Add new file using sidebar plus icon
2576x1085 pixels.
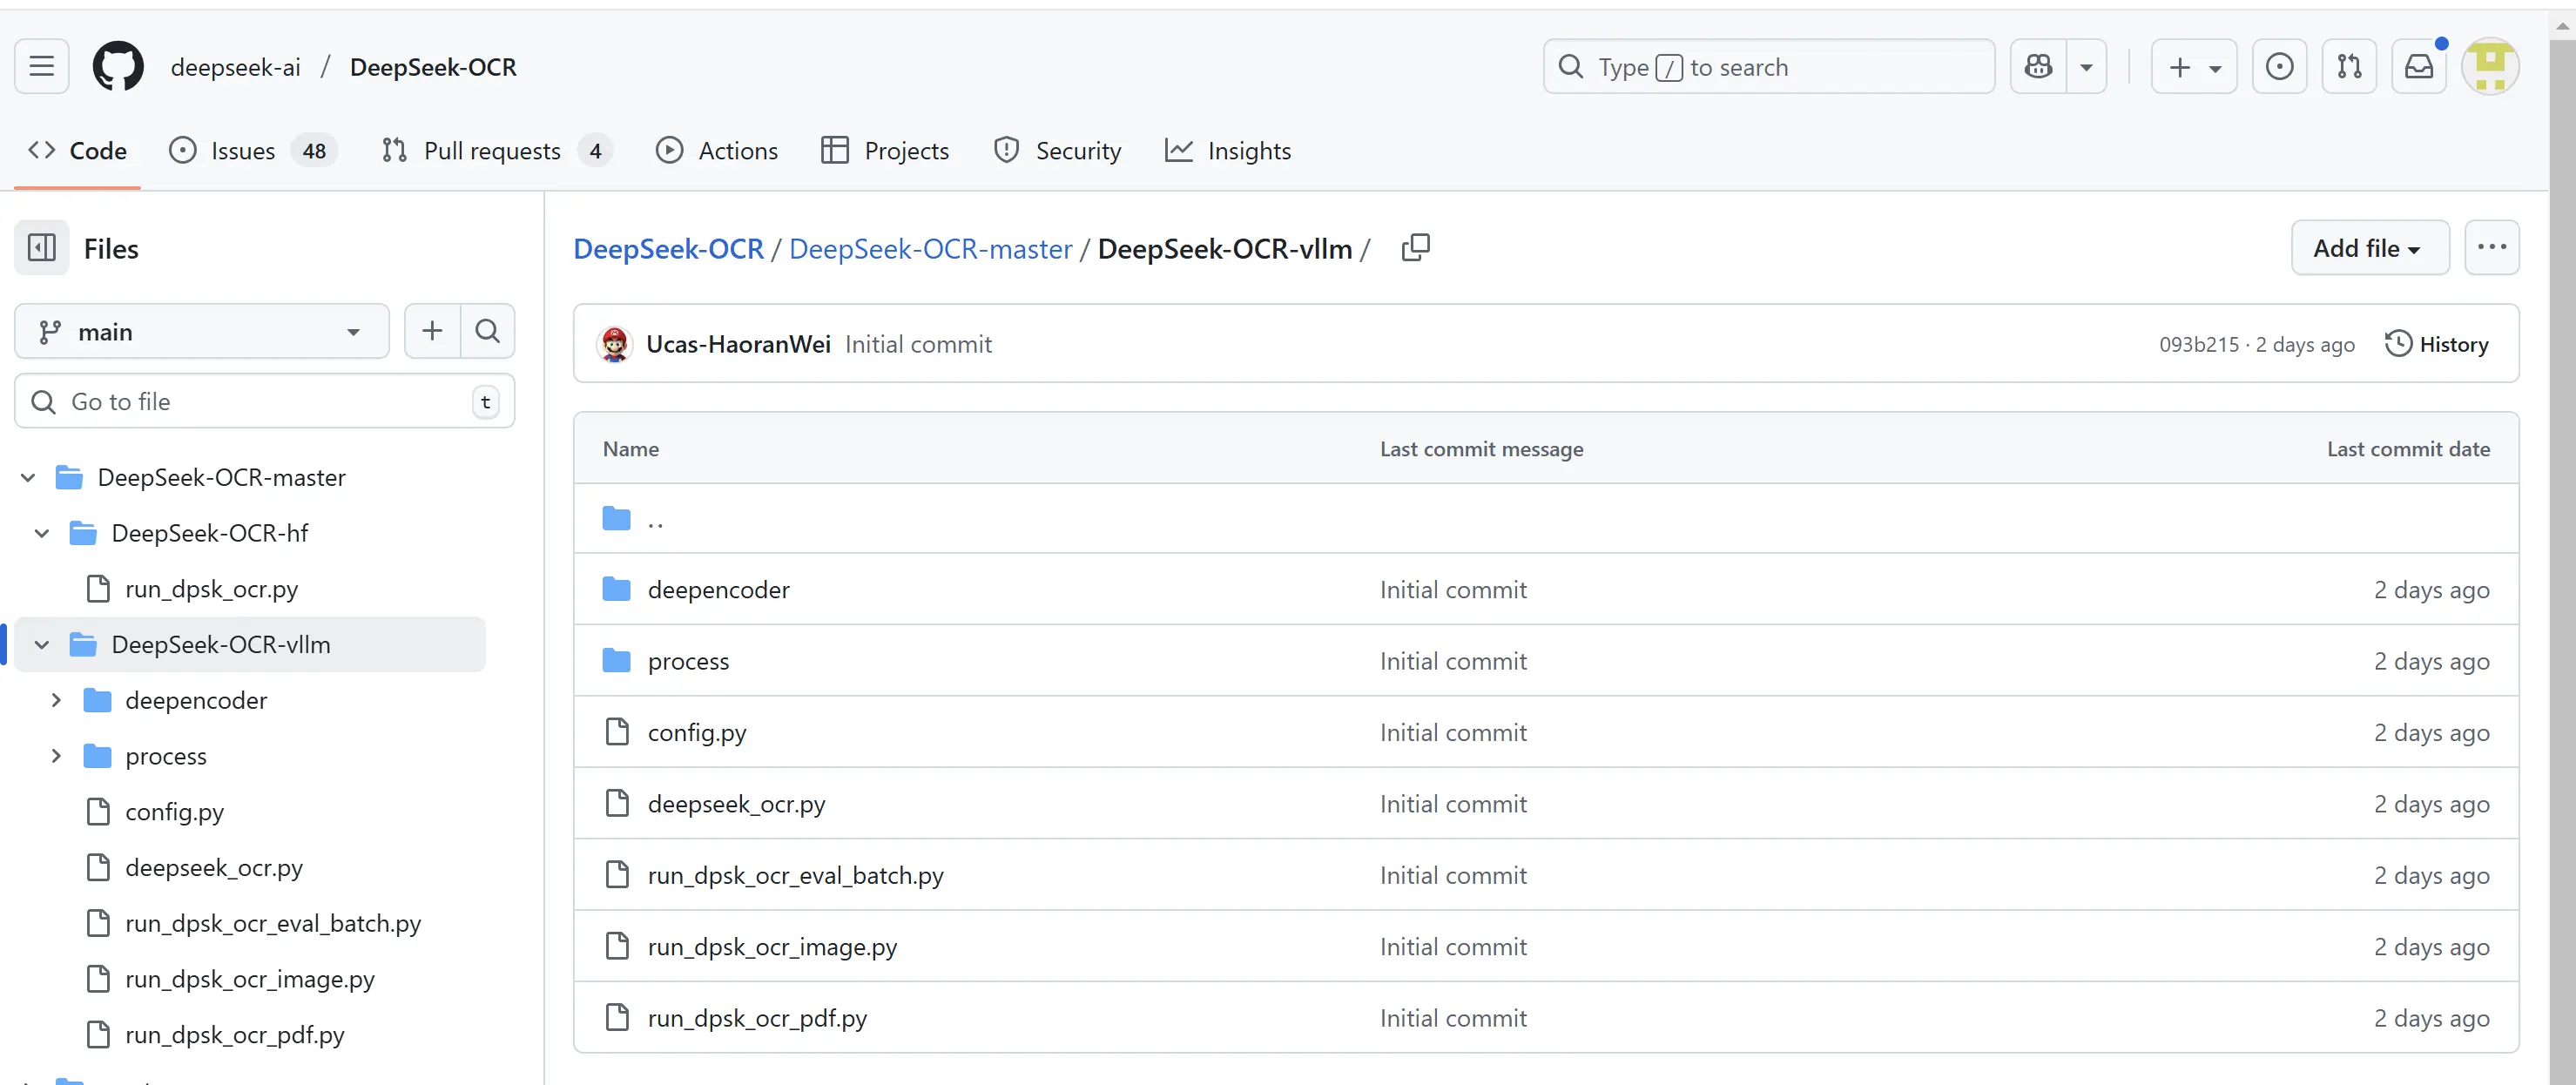(432, 331)
